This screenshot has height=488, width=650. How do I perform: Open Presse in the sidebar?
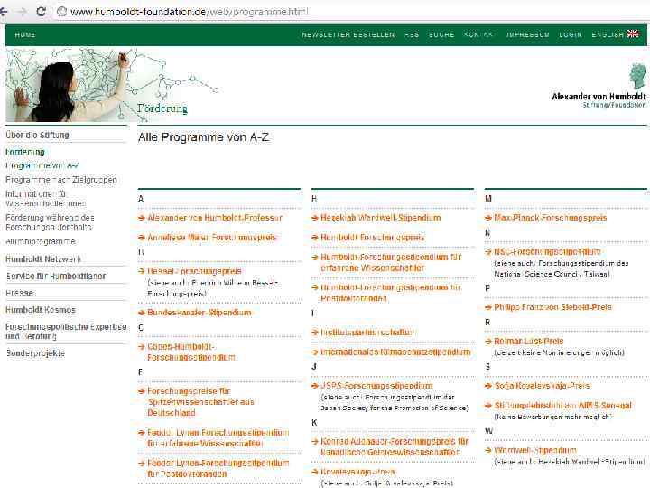[x=20, y=293]
